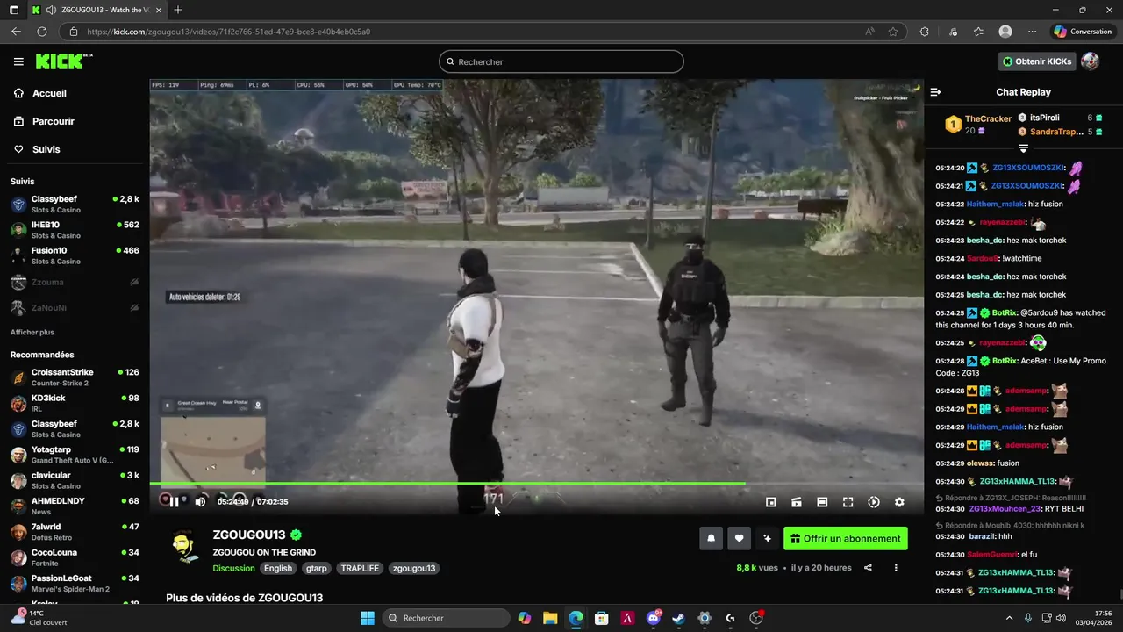Select the TRAPLIFE tag

pyautogui.click(x=360, y=568)
